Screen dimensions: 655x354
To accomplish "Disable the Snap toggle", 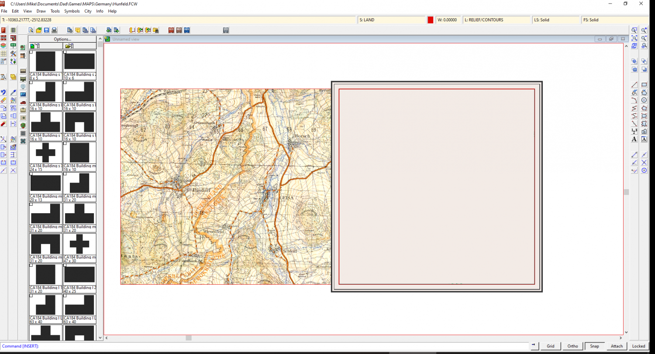I will pos(595,346).
